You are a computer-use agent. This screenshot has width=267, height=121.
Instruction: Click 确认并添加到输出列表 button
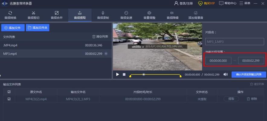[249, 74]
